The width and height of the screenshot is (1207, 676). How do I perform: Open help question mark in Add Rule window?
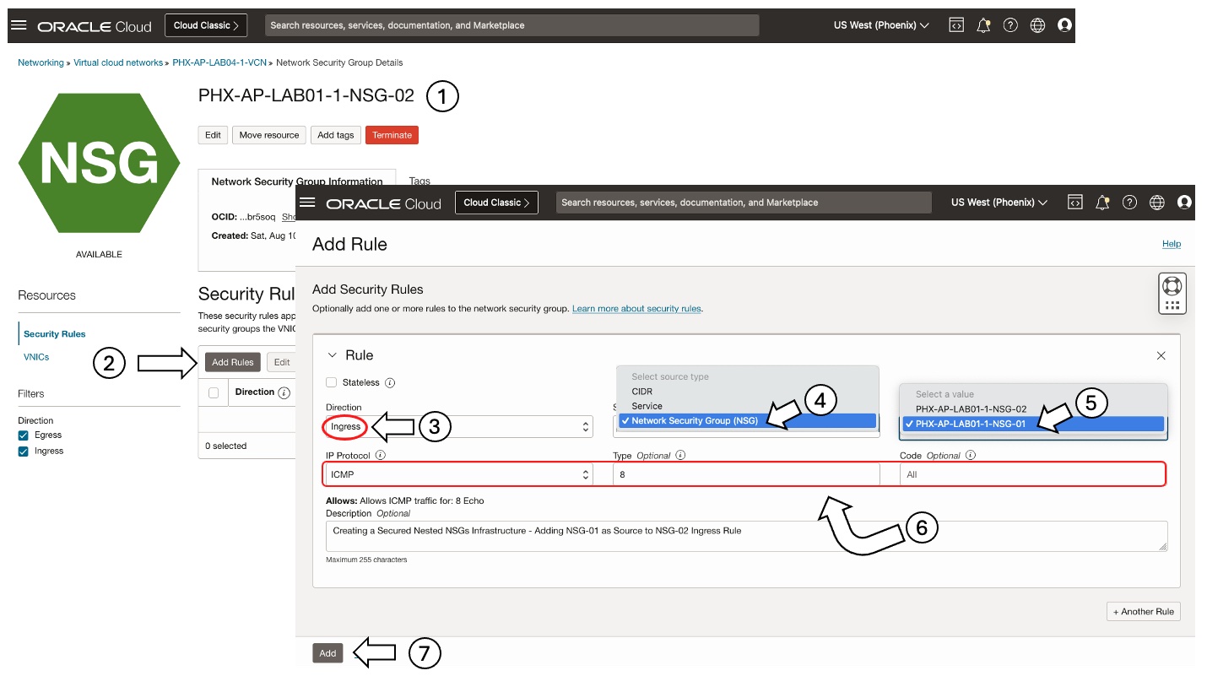[1130, 203]
